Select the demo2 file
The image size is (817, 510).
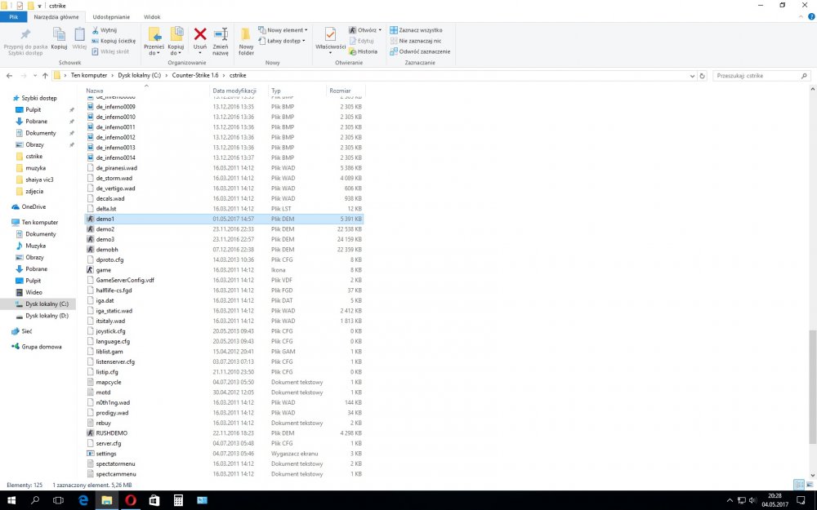click(224, 229)
